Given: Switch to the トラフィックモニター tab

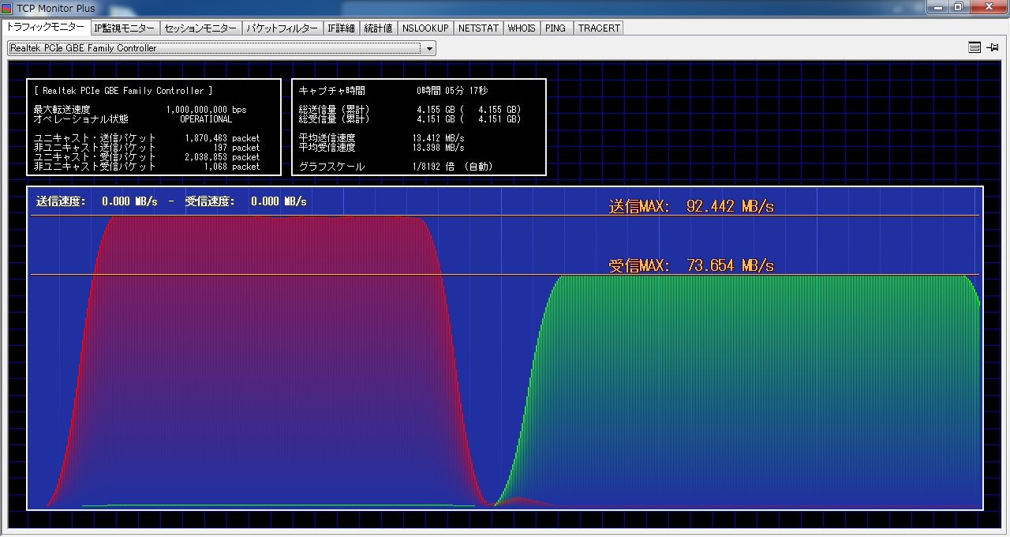Looking at the screenshot, I should click(x=46, y=27).
